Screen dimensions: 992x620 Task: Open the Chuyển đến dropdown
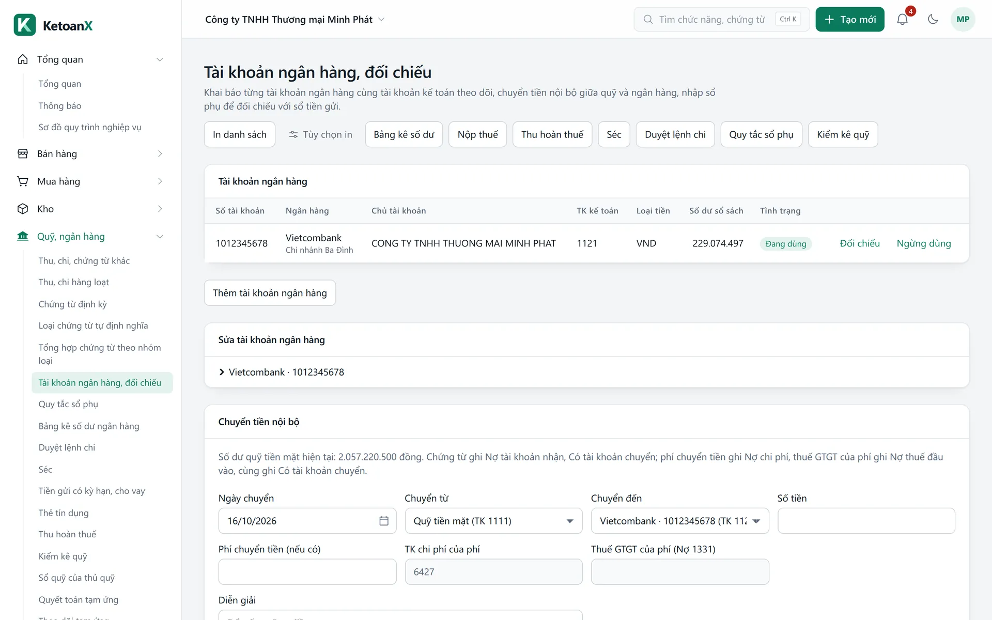(679, 521)
